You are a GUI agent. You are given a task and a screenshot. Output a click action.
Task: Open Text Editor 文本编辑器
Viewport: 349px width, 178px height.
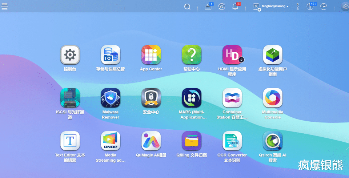click(x=70, y=141)
